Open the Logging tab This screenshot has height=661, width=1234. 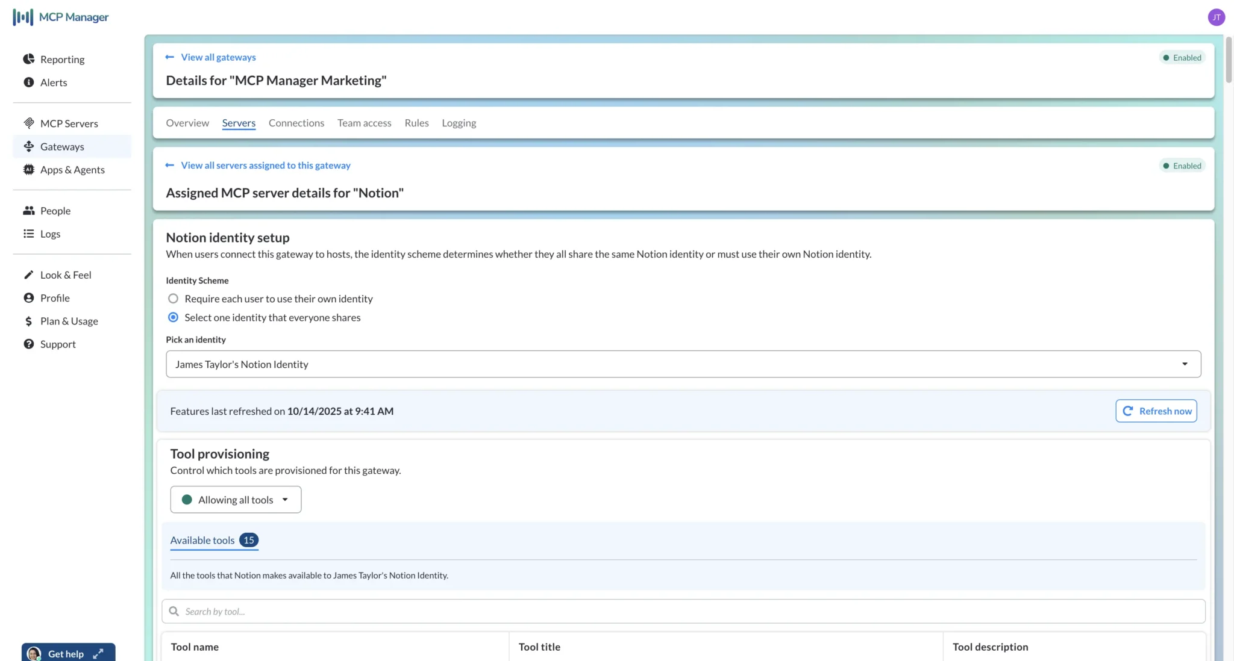pyautogui.click(x=459, y=122)
